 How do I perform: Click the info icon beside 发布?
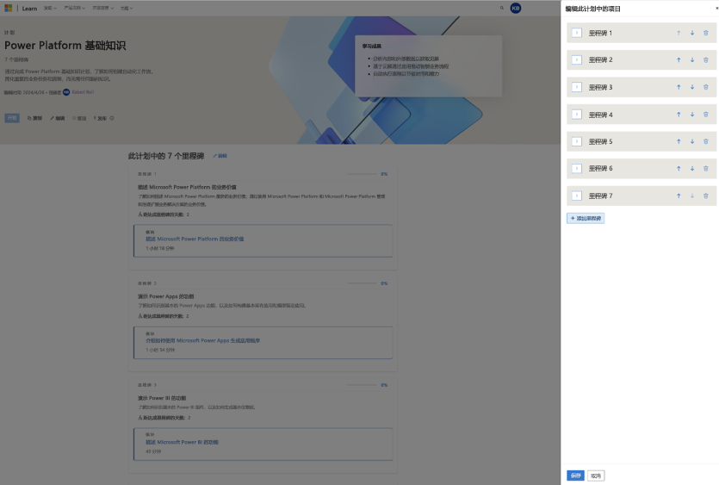(111, 118)
